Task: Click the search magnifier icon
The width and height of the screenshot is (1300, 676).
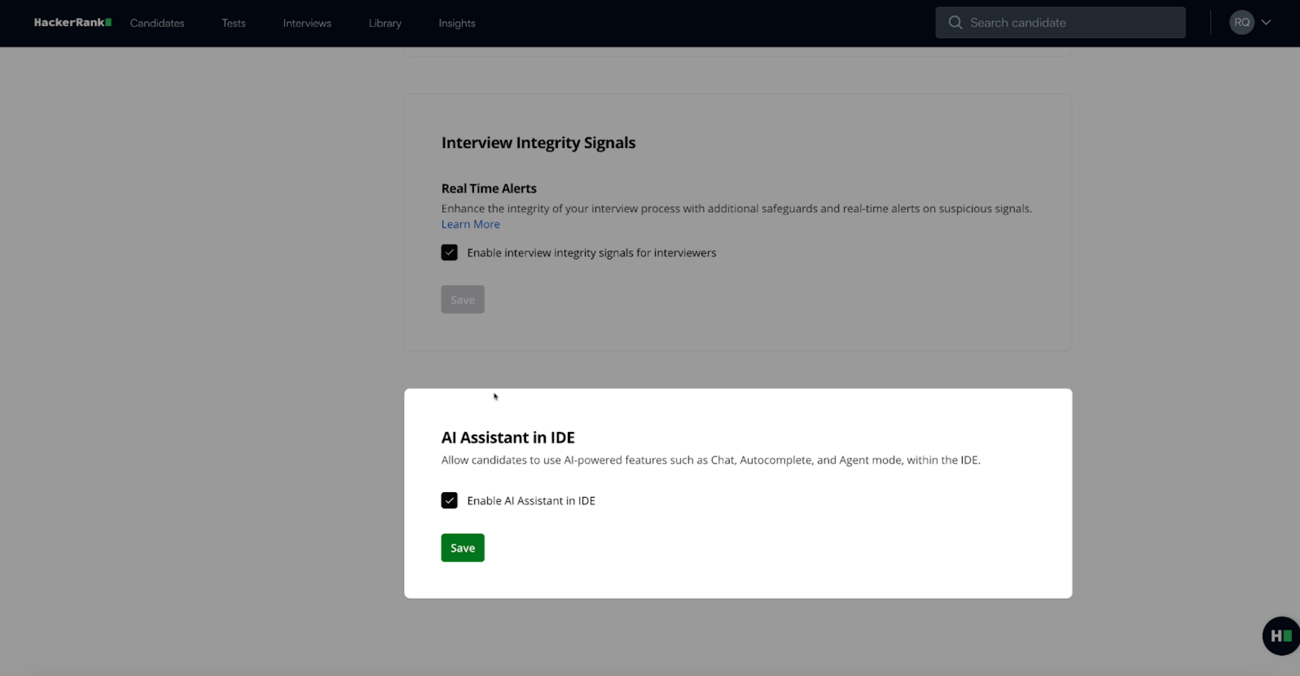Action: coord(954,23)
